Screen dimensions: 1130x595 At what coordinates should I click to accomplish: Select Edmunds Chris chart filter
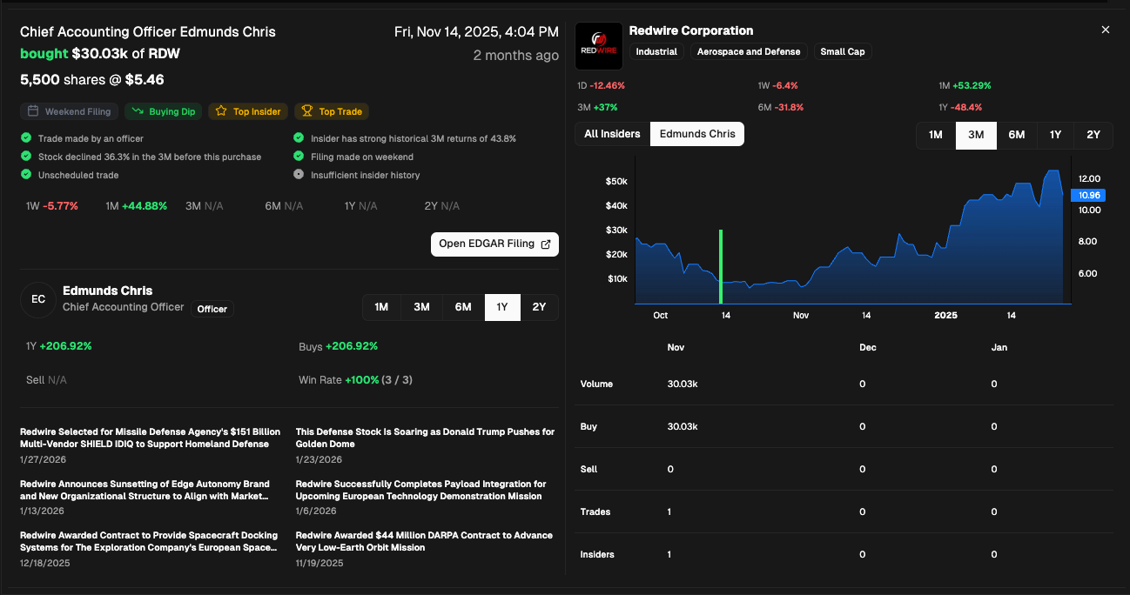(697, 134)
